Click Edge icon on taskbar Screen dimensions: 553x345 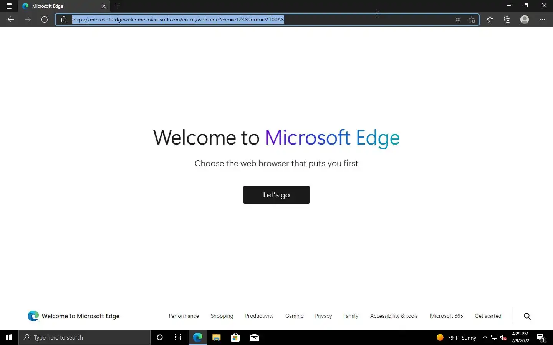pyautogui.click(x=197, y=337)
